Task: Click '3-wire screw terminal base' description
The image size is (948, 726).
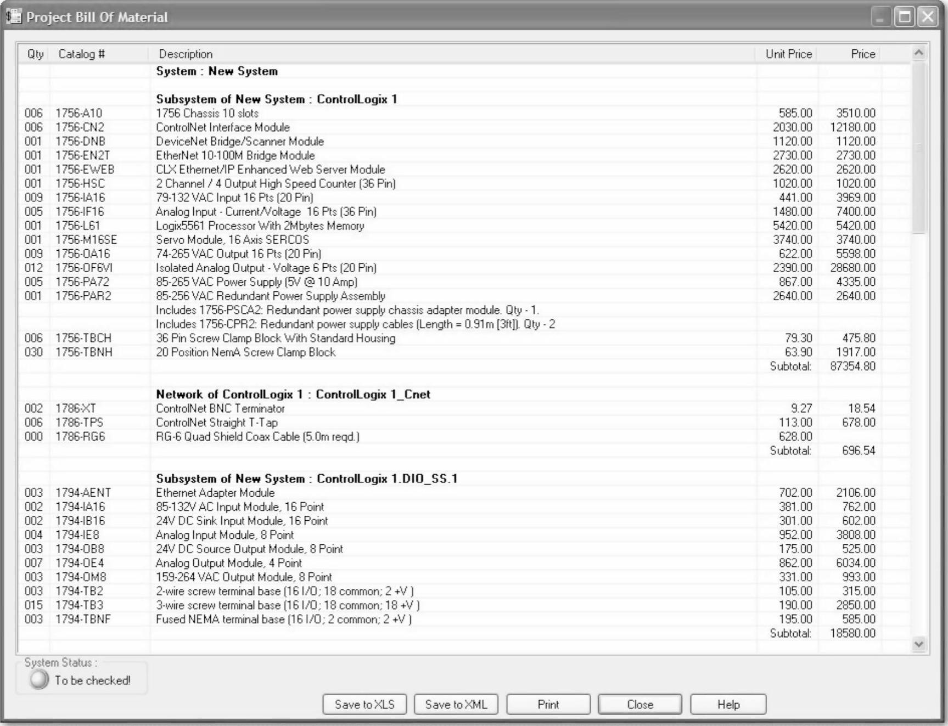Action: [288, 605]
